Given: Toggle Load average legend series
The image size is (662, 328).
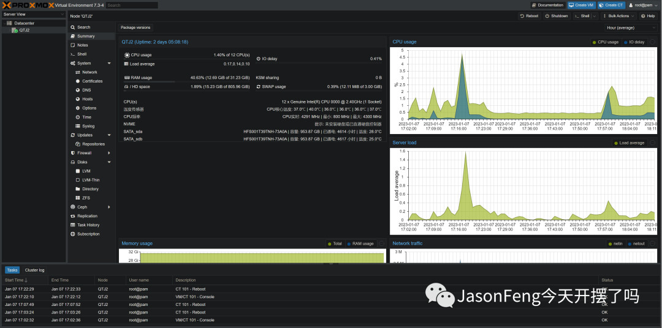Looking at the screenshot, I should pos(630,143).
